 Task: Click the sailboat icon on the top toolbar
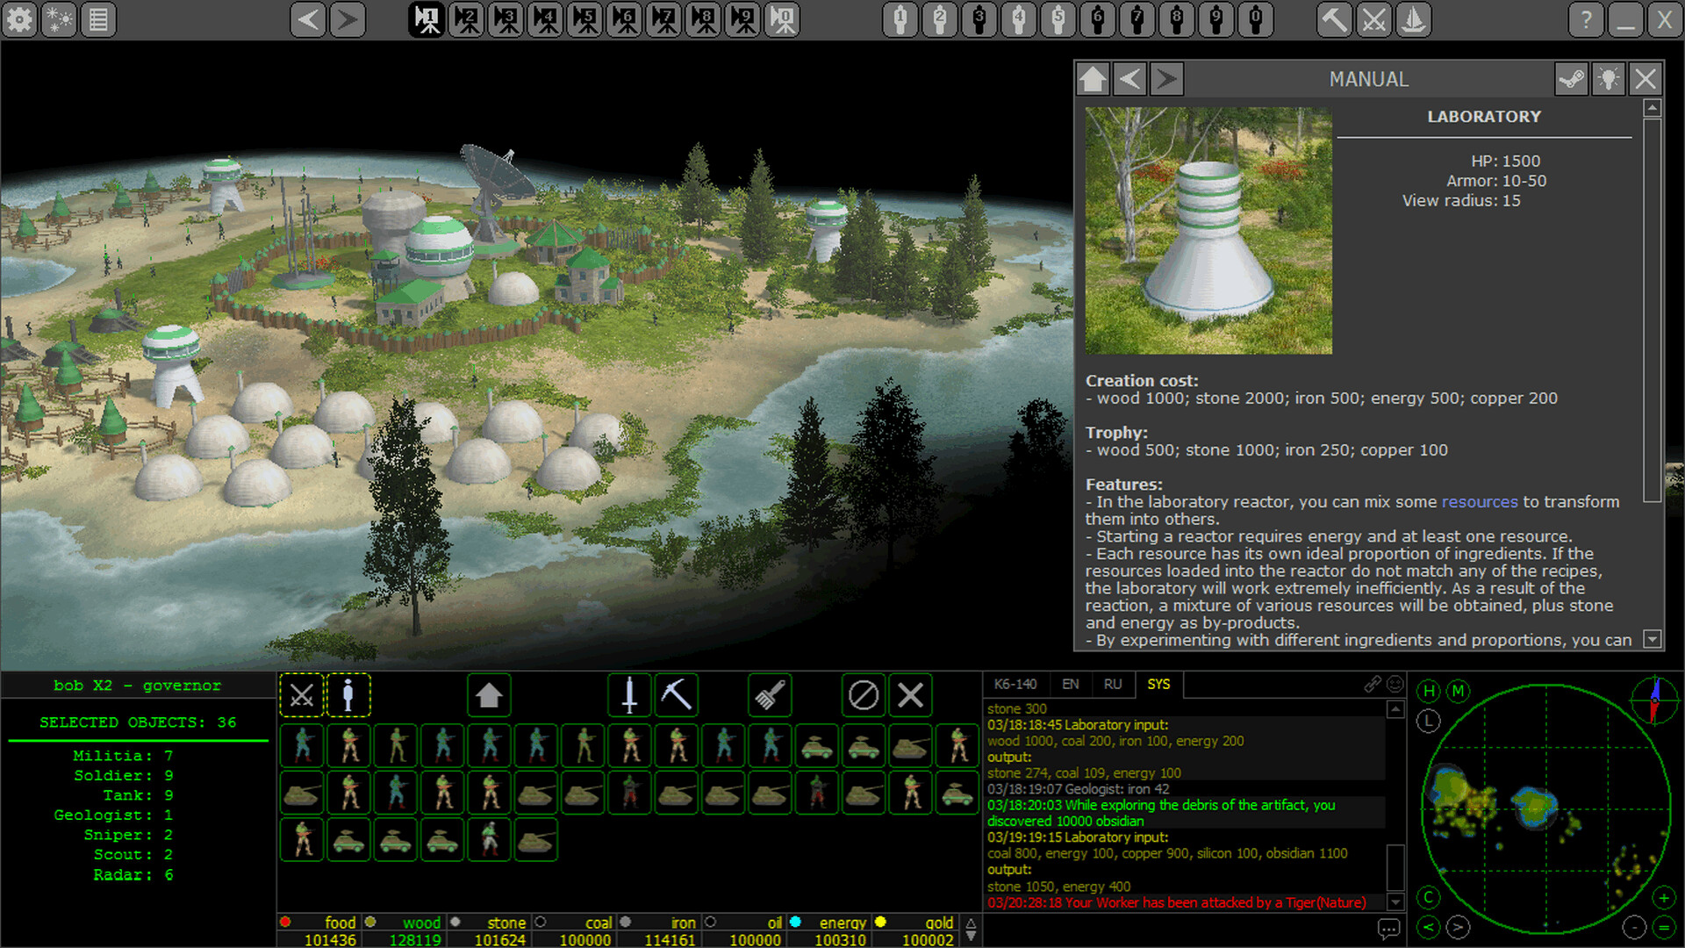[x=1414, y=19]
